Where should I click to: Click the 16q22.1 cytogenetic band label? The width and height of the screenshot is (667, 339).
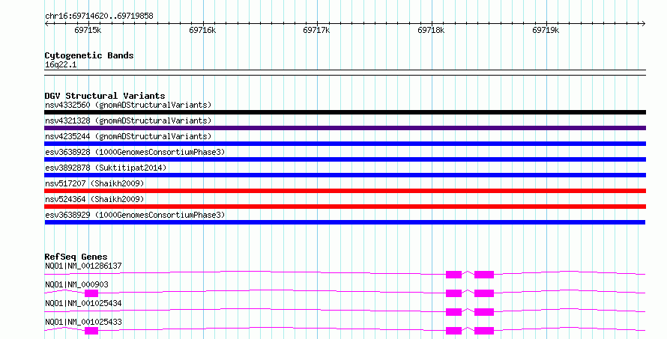(x=61, y=65)
